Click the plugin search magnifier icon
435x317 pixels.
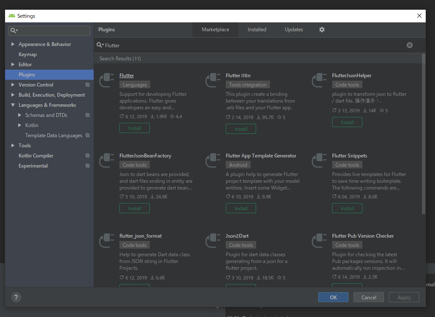100,45
